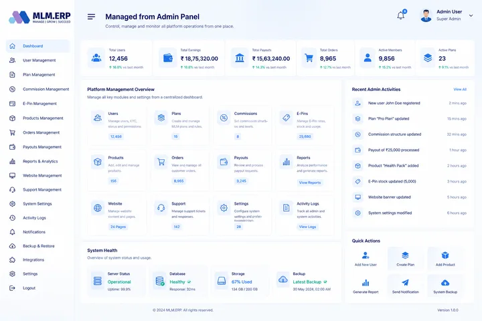Click 'Commission structure updated' activity
The image size is (482, 321).
click(x=409, y=134)
